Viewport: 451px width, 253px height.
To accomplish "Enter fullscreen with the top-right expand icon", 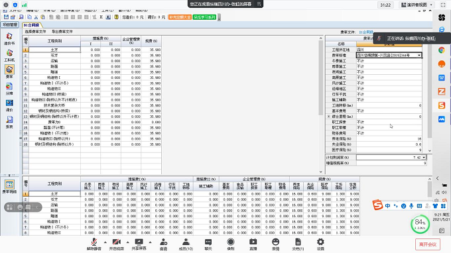I will [x=443, y=5].
